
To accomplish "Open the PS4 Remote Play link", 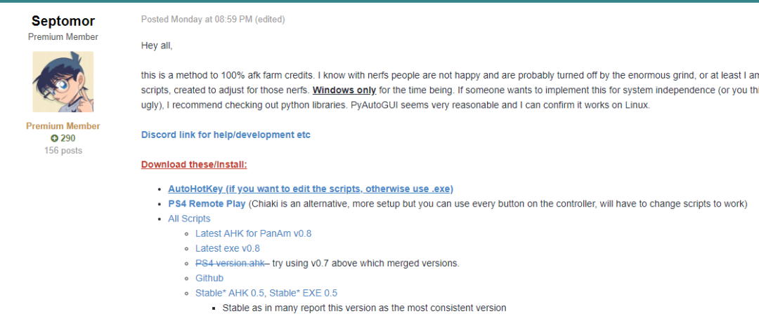I will click(207, 203).
